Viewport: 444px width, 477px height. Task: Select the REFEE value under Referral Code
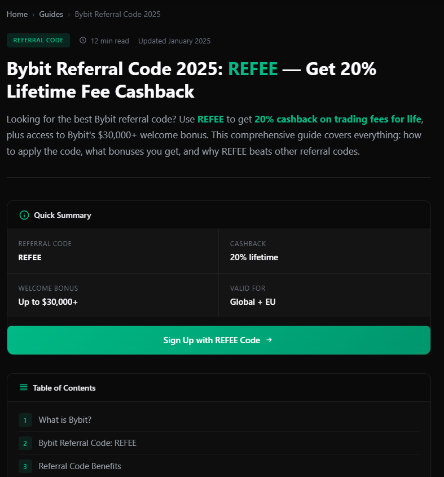31,257
